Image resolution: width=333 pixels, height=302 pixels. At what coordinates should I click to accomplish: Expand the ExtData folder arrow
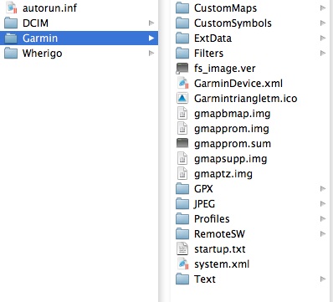323,38
